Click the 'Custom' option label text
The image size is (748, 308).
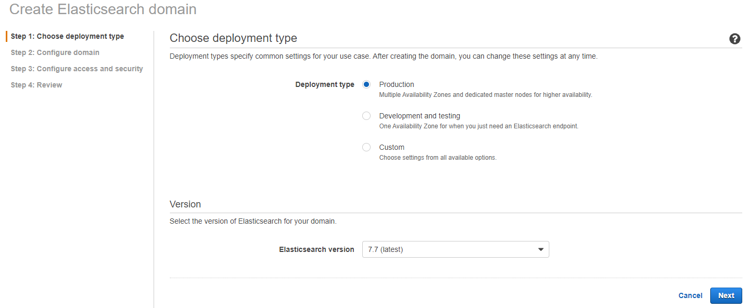[392, 147]
